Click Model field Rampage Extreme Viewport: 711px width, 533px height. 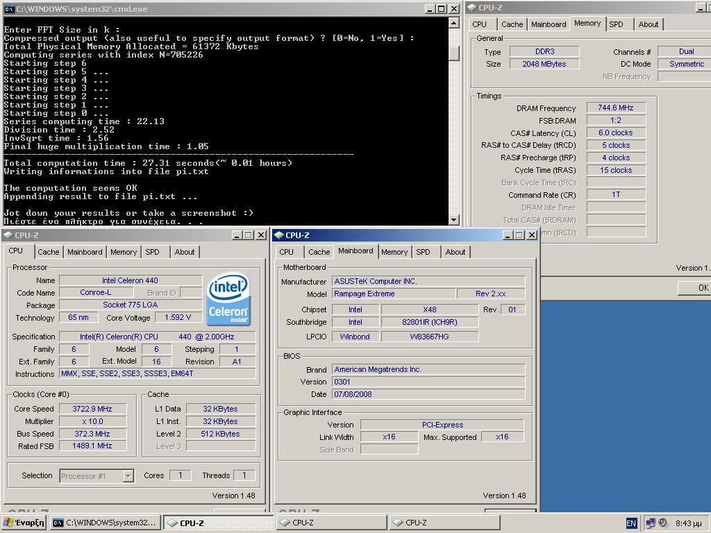(393, 294)
